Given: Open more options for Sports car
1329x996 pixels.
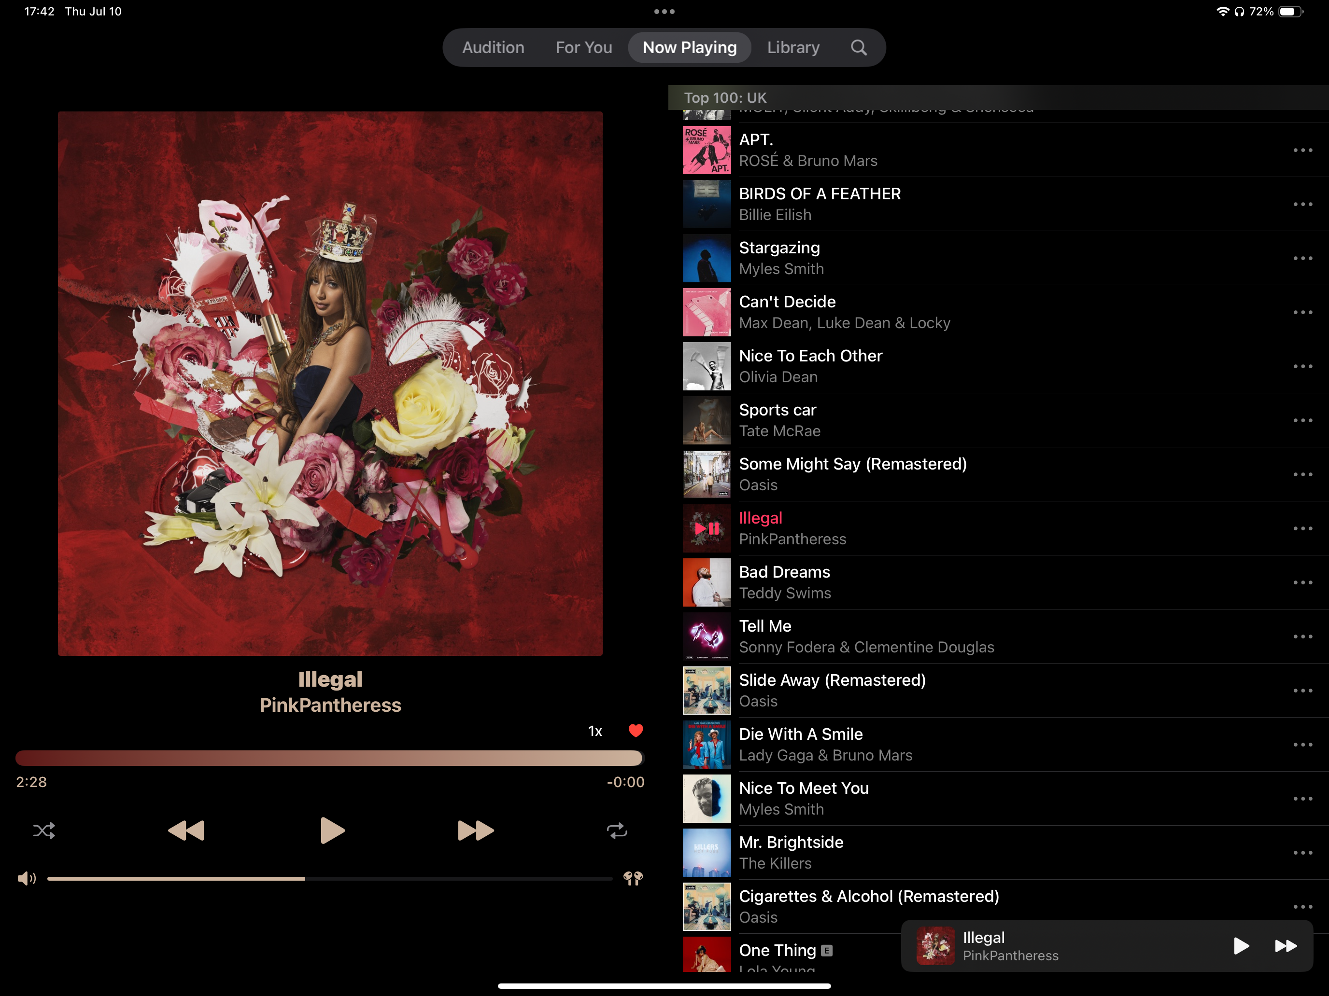Looking at the screenshot, I should click(x=1302, y=420).
